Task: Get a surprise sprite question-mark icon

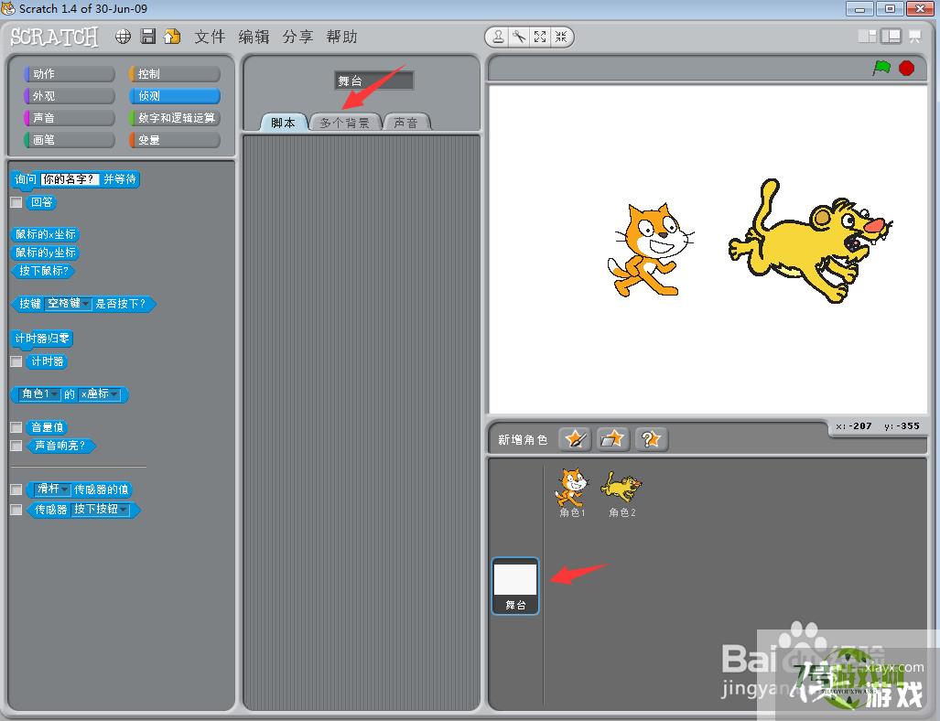Action: click(651, 439)
